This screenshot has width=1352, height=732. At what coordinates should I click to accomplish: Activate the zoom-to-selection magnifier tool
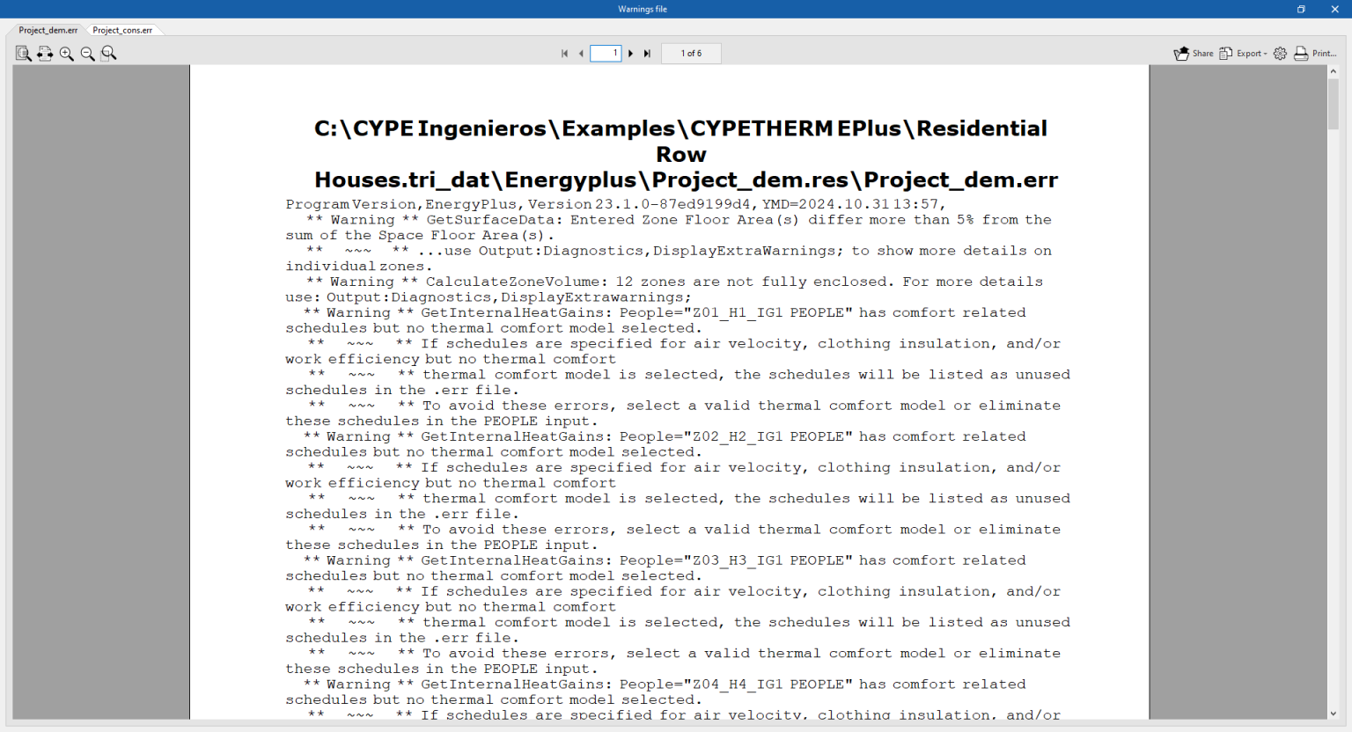click(109, 54)
